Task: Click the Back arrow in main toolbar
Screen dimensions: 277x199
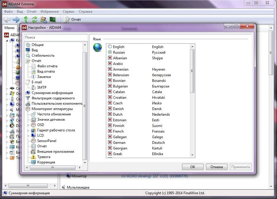Action: coord(7,20)
